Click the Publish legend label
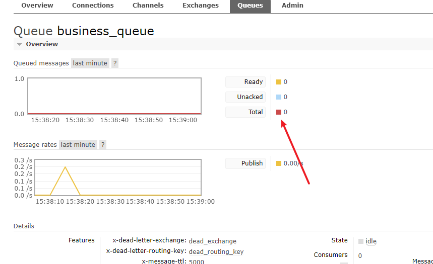Viewport: 433px width, 264px height. pyautogui.click(x=245, y=163)
